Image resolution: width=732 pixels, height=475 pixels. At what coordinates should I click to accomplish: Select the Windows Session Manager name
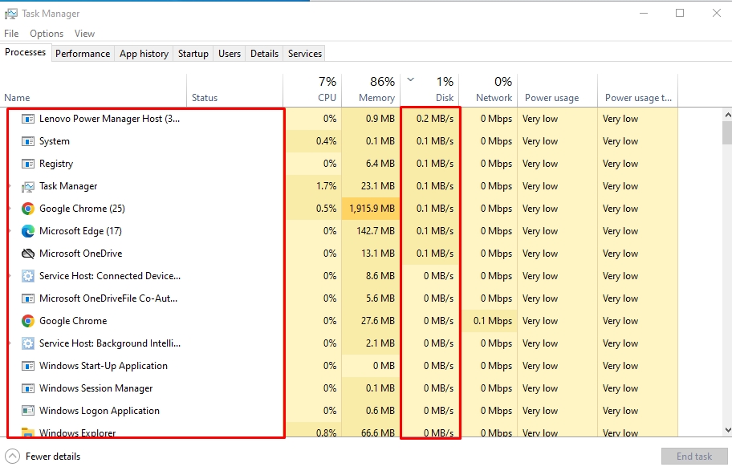[96, 388]
